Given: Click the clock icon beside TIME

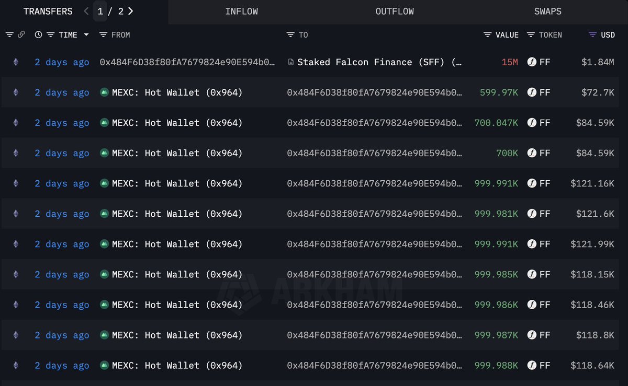Looking at the screenshot, I should pos(38,35).
